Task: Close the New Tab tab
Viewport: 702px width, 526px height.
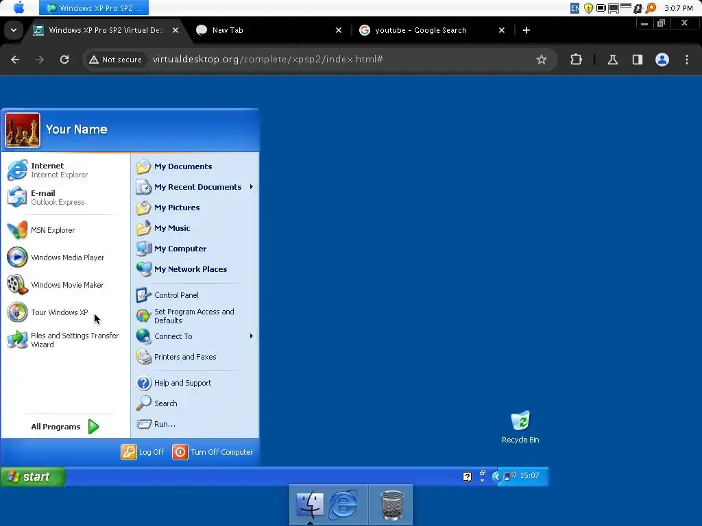Action: pyautogui.click(x=339, y=30)
